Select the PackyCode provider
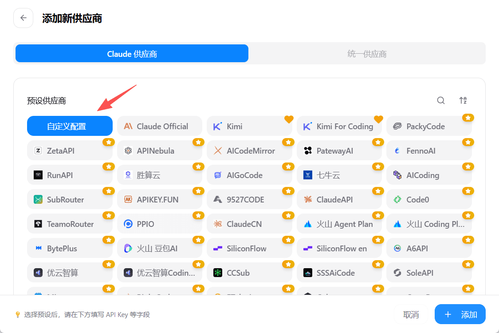Screen dimensions: 499x333 429,126
